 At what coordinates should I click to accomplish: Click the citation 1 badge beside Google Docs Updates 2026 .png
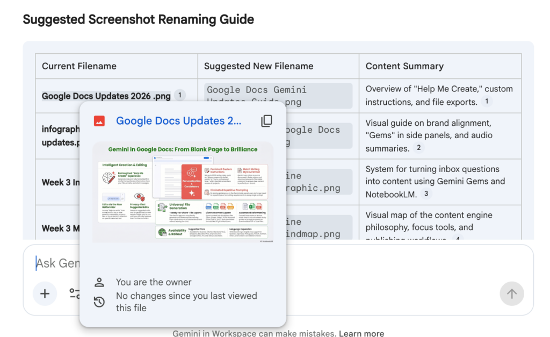tap(180, 95)
